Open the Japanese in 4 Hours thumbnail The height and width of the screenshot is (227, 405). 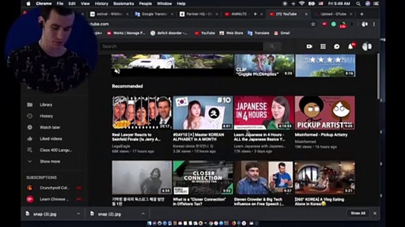264,113
